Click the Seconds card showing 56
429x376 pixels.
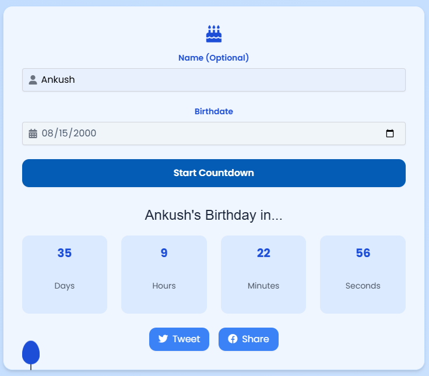pyautogui.click(x=363, y=275)
